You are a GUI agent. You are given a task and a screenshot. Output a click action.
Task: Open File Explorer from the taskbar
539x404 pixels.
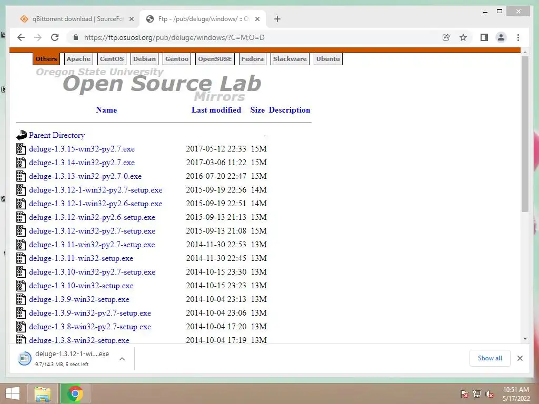click(42, 393)
